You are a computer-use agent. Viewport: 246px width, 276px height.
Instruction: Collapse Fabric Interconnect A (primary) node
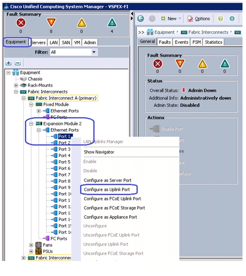pos(23,98)
